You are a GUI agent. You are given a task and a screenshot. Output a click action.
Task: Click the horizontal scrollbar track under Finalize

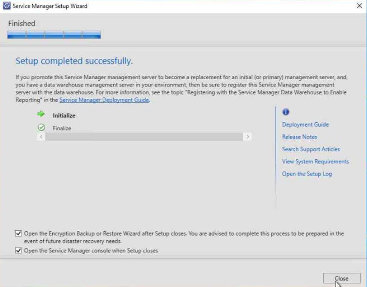coord(144,137)
